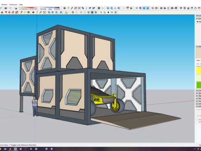Toggle Show/Hide Shadows button

[x=16, y=8]
